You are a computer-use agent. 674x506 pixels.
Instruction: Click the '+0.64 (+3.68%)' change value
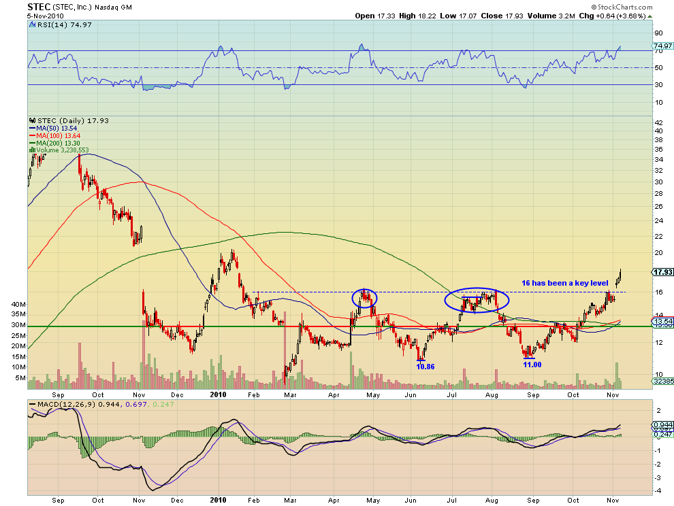pyautogui.click(x=621, y=16)
